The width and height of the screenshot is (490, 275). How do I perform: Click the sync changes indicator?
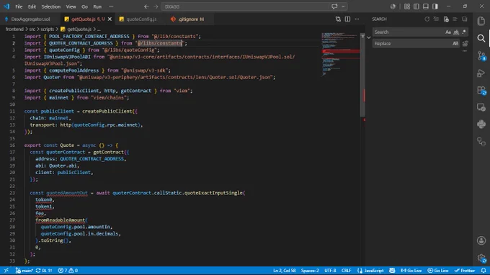coord(44,270)
